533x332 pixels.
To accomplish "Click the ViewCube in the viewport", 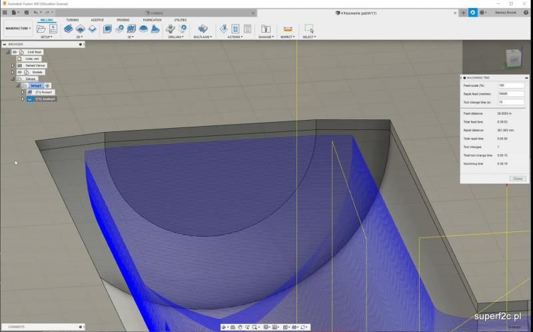I will pyautogui.click(x=513, y=60).
